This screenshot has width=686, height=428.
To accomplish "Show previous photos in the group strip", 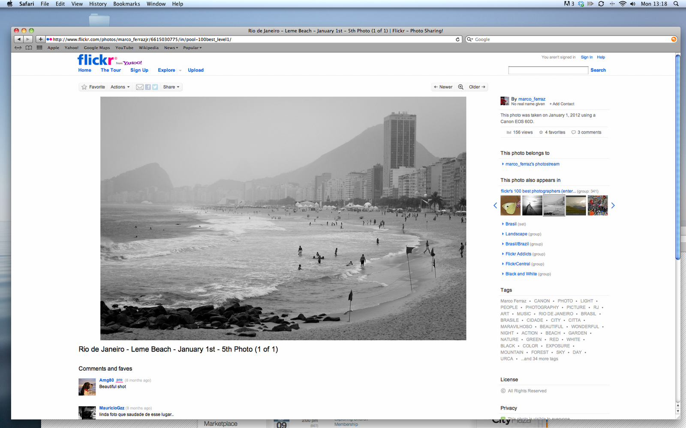I will (495, 205).
